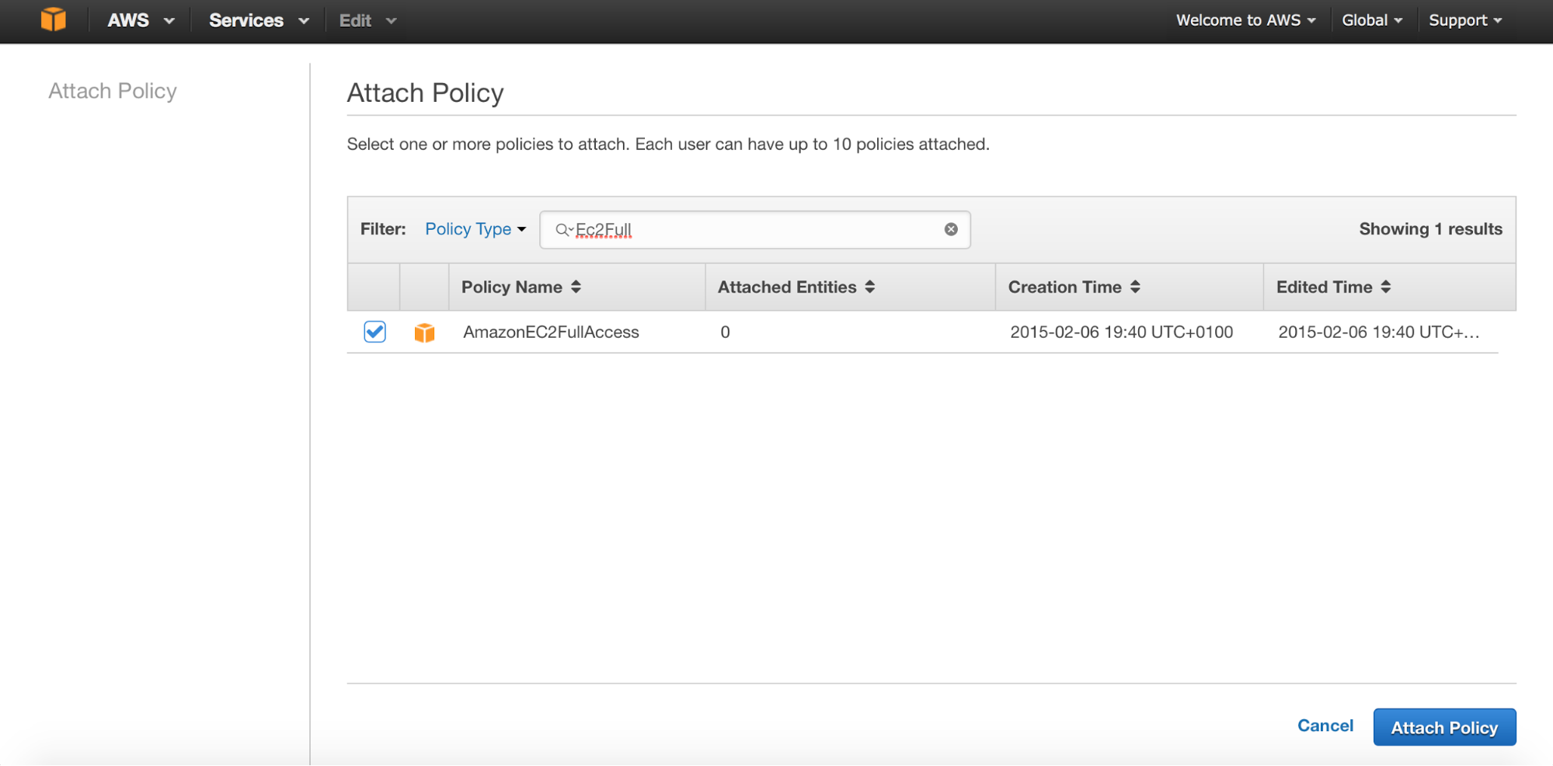Click the truncated Edited Time cell value
The width and height of the screenshot is (1553, 766).
tap(1379, 332)
